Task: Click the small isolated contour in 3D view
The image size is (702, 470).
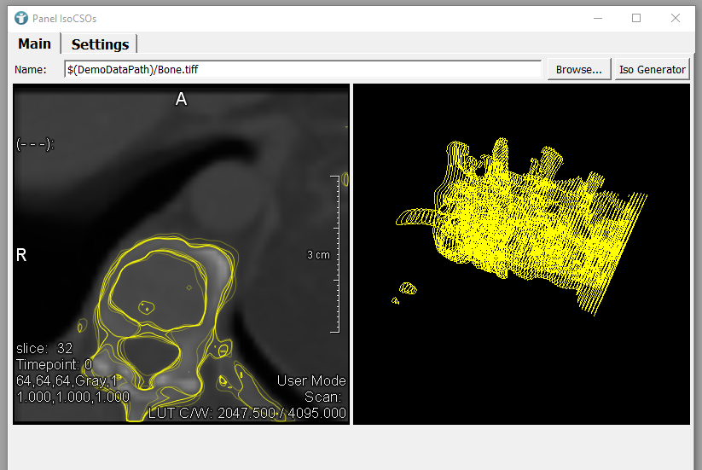Action: tap(408, 288)
